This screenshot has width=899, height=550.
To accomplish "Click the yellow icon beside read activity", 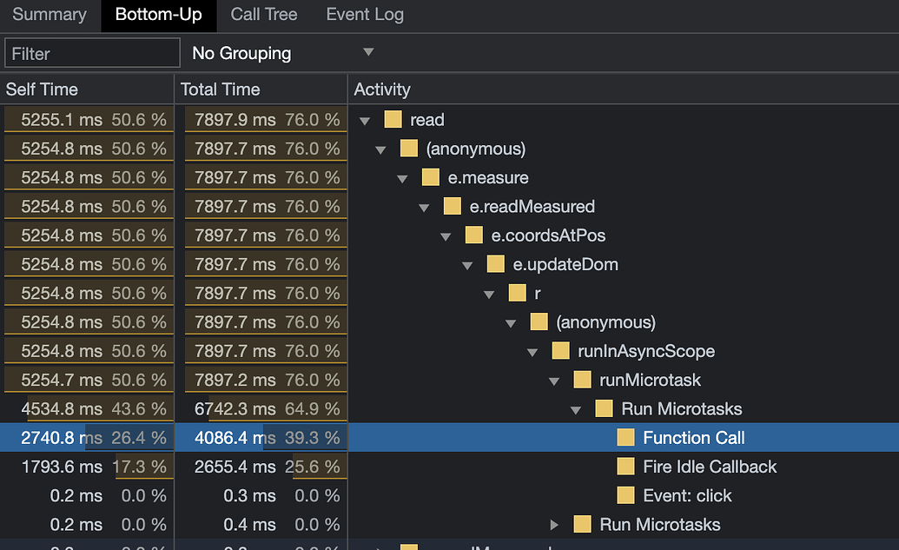I will [x=393, y=120].
